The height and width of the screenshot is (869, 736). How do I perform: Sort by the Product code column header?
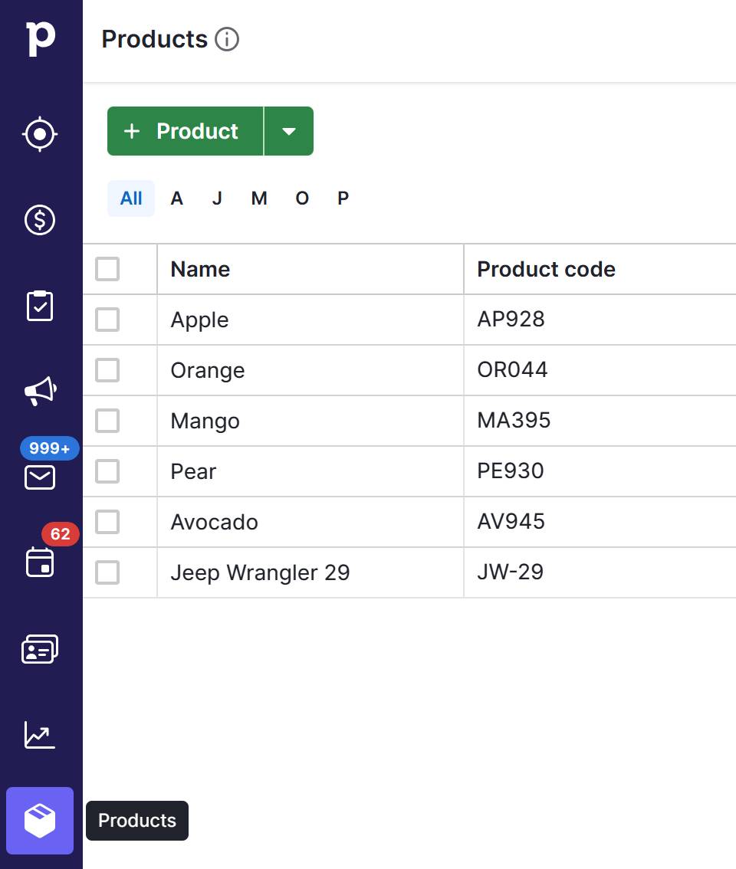[547, 269]
